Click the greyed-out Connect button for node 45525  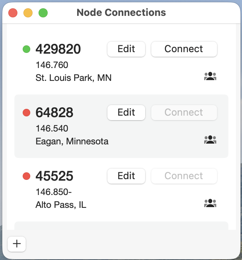[184, 176]
